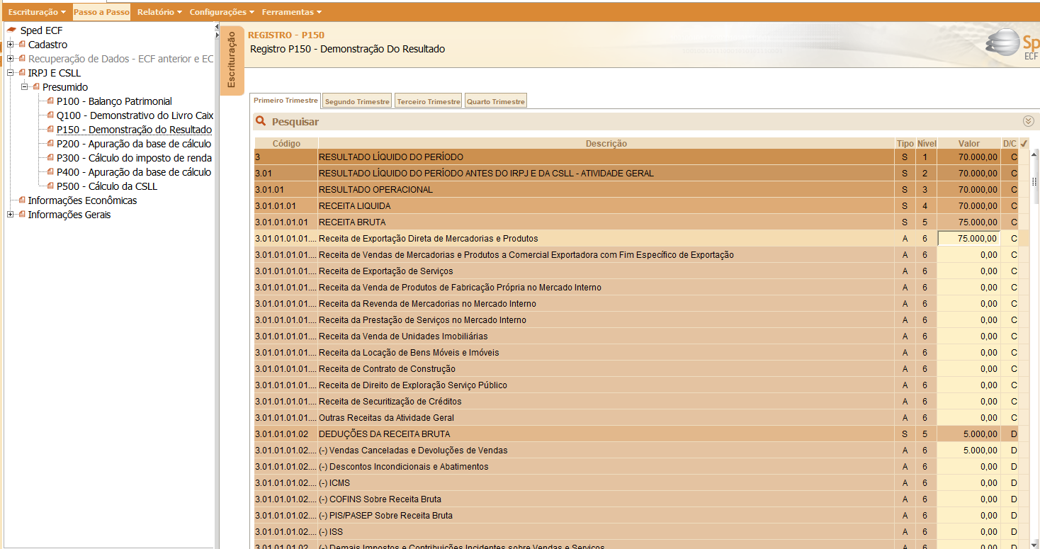Open the Relatório menu
1040x549 pixels.
point(159,12)
